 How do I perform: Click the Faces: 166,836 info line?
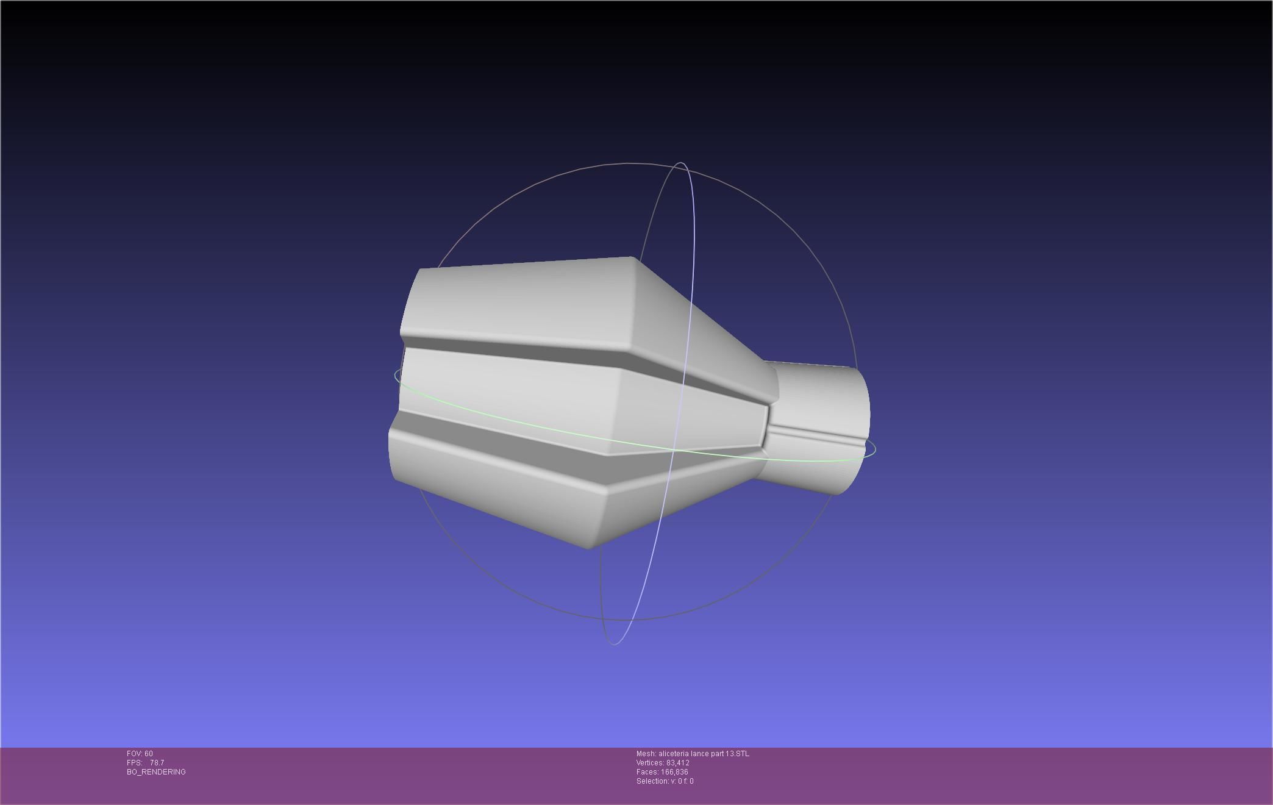point(662,772)
